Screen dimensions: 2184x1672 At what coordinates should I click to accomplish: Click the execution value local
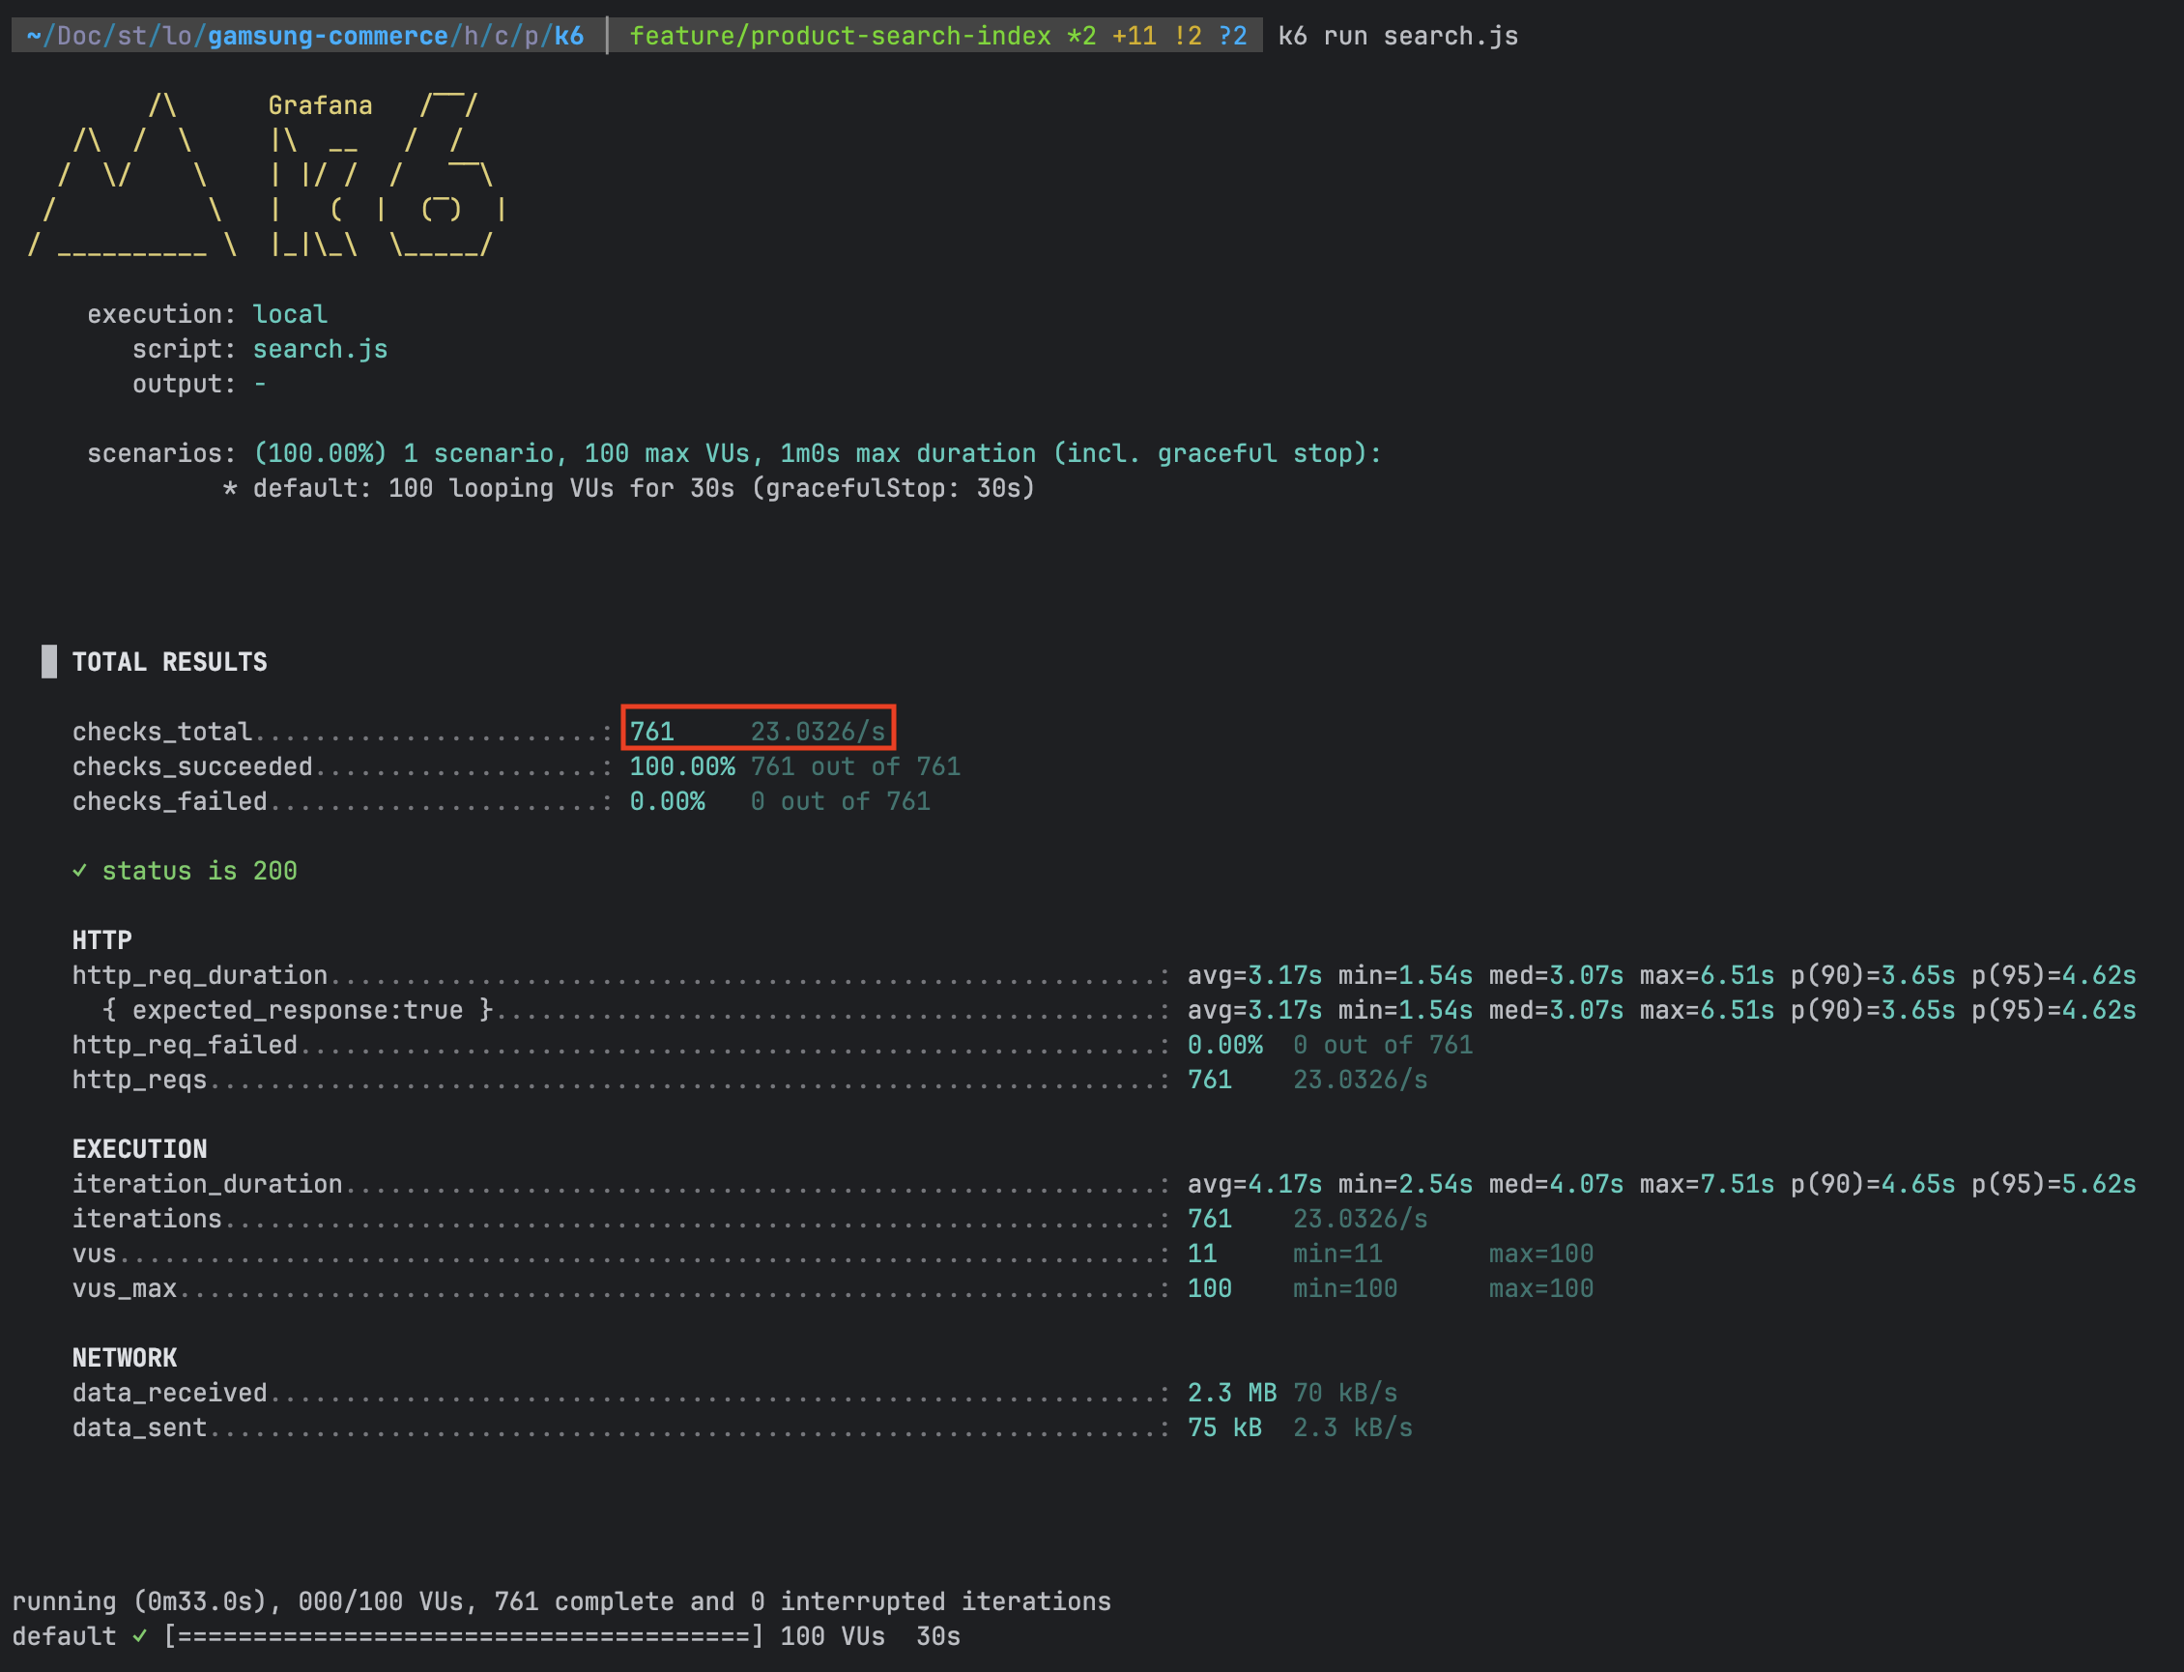(290, 314)
